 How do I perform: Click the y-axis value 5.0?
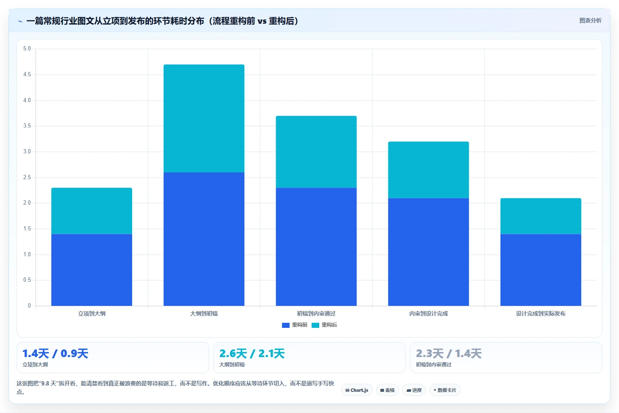click(27, 49)
